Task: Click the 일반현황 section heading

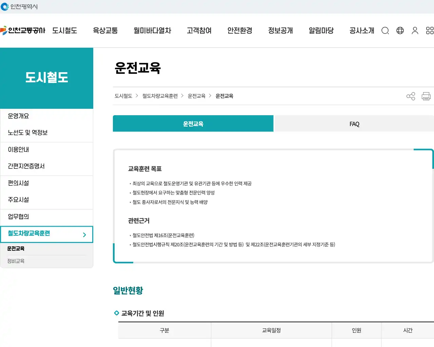Action: click(128, 290)
